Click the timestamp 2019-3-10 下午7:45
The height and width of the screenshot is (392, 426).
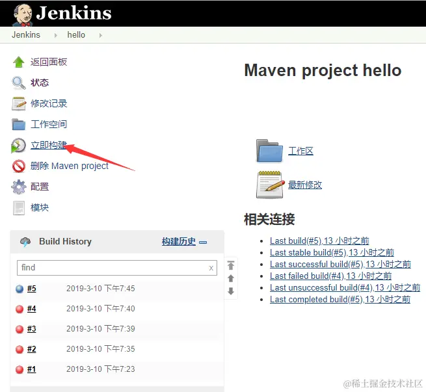(x=101, y=288)
